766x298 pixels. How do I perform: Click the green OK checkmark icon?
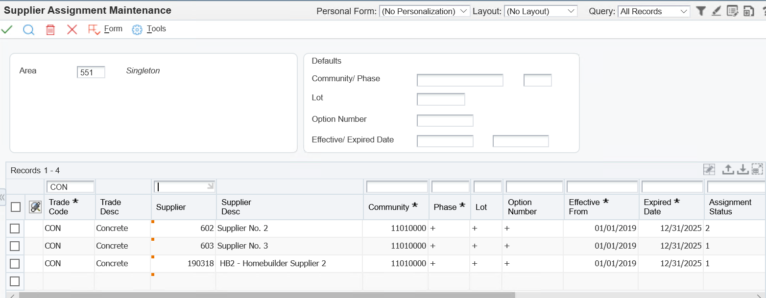pos(7,29)
